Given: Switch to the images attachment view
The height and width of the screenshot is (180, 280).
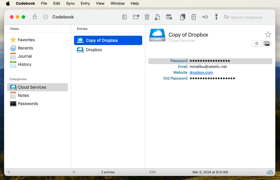Looking at the screenshot, I should pos(267,44).
